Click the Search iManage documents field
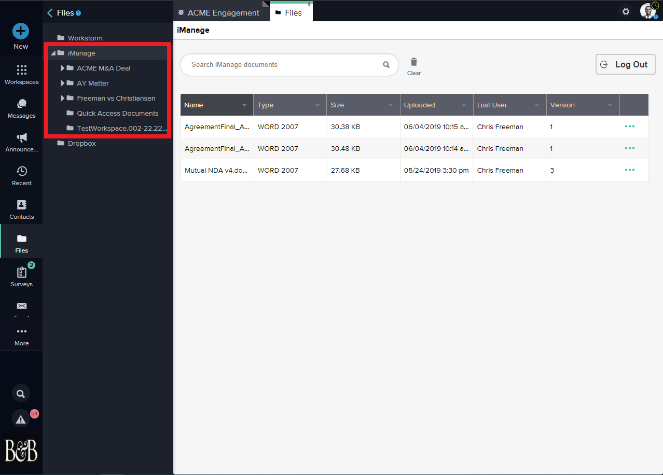The width and height of the screenshot is (663, 475). pos(285,65)
